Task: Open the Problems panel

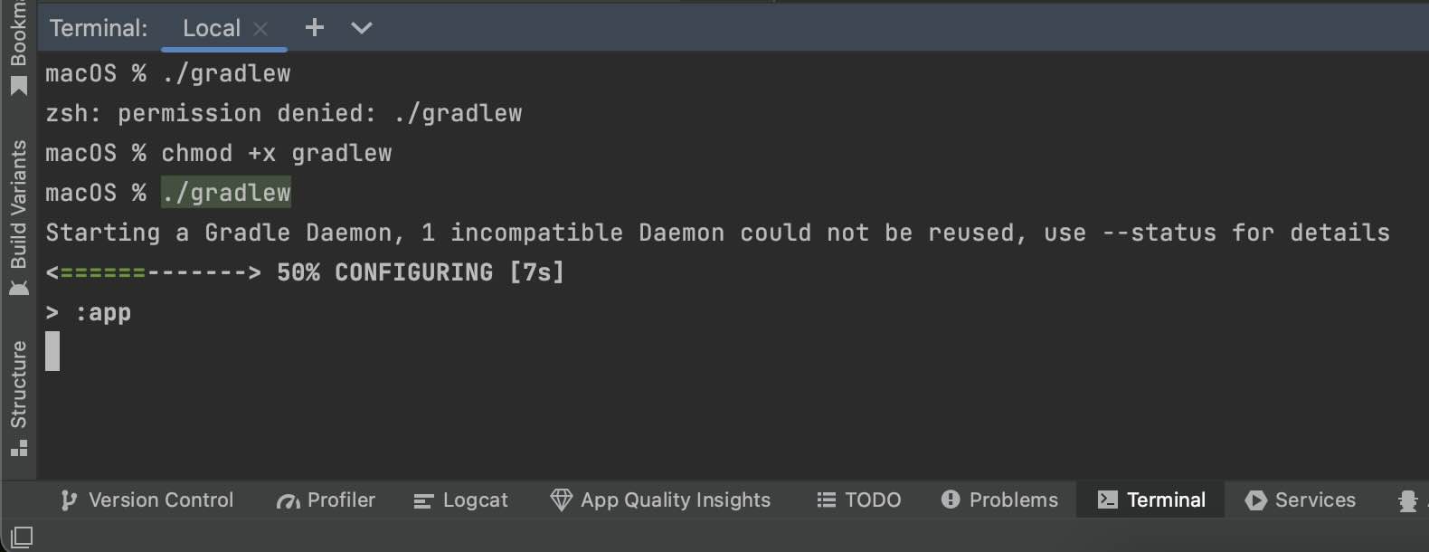Action: click(999, 500)
